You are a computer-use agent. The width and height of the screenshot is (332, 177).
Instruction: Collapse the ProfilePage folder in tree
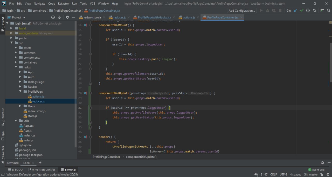[x=20, y=92]
